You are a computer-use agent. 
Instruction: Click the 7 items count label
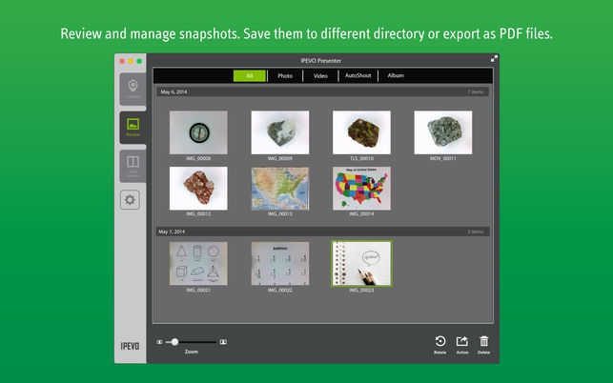(476, 92)
